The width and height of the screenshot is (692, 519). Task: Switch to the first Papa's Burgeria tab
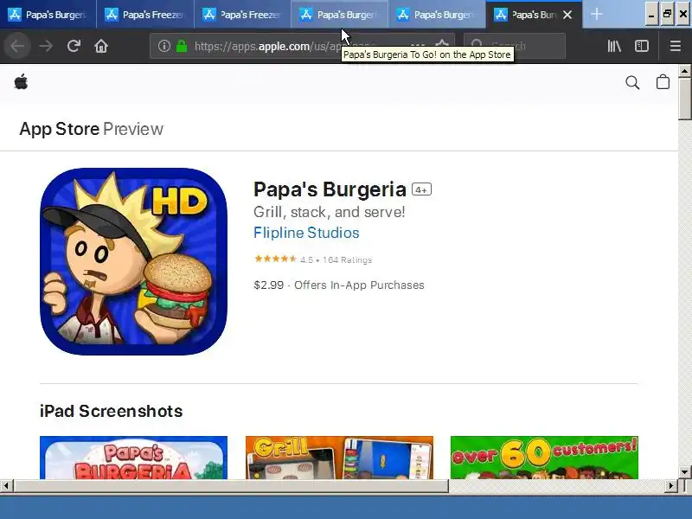pos(48,15)
